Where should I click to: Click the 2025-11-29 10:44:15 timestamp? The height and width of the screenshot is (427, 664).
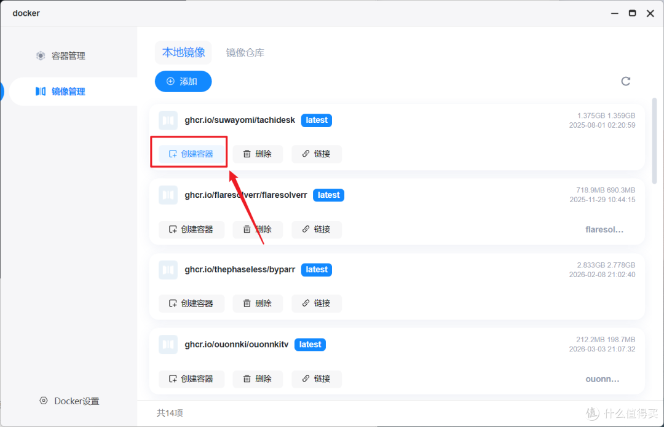[x=602, y=200]
